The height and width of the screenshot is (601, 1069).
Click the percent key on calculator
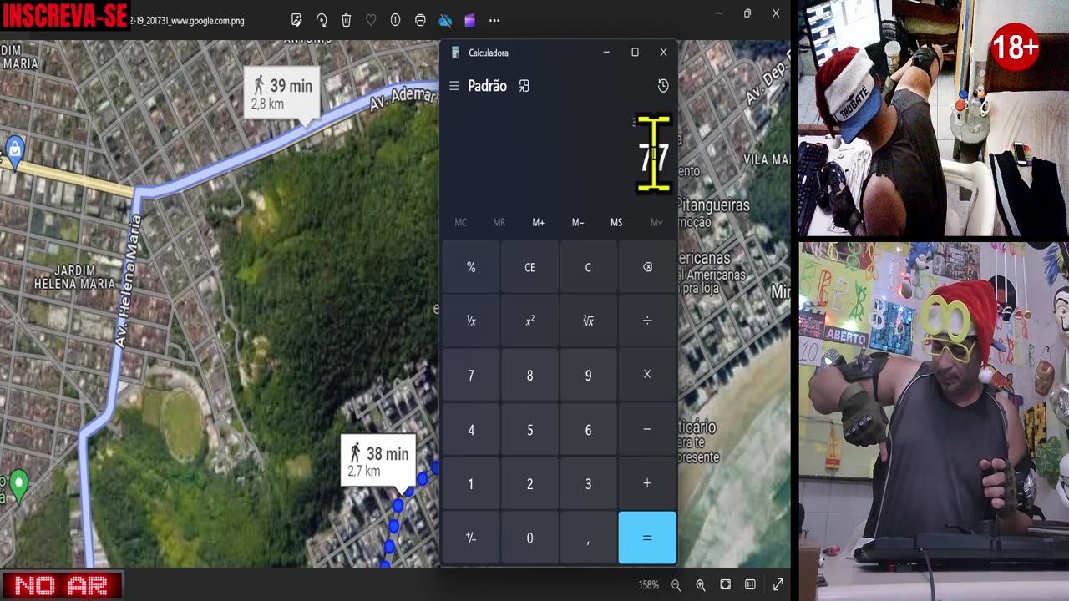point(471,267)
